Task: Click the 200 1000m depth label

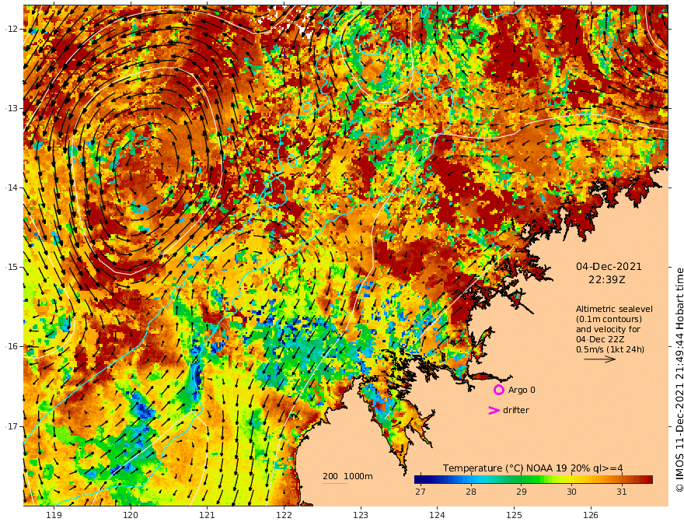Action: 347,476
